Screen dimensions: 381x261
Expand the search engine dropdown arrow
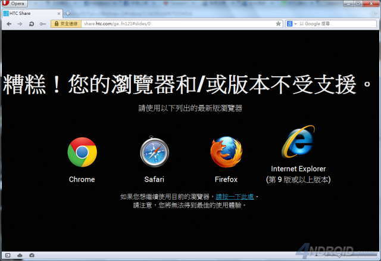295,24
